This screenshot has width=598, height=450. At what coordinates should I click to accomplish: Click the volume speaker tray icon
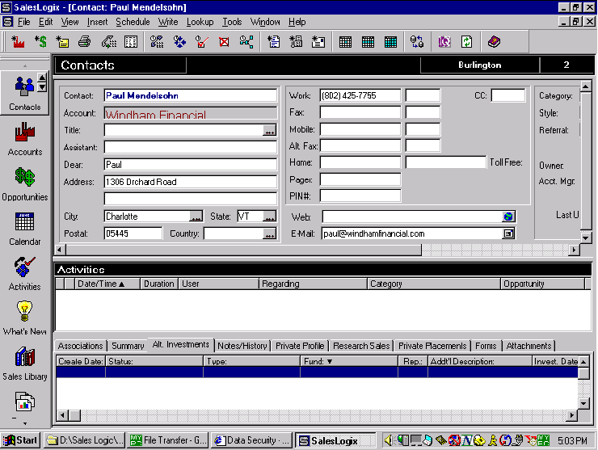(x=388, y=440)
